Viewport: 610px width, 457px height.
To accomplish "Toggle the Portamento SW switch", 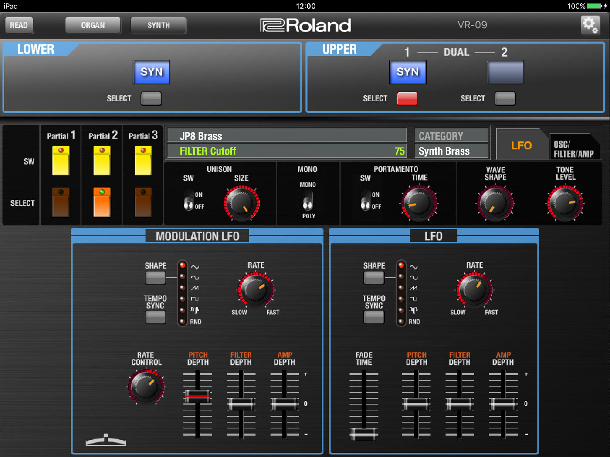I will 365,200.
